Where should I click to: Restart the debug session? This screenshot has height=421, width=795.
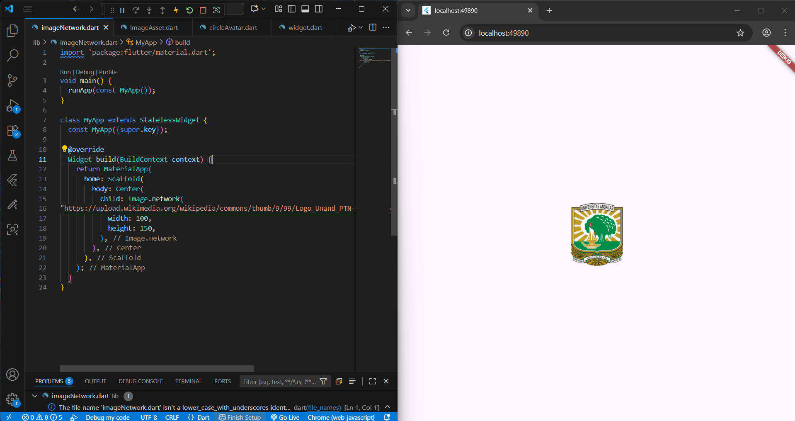[189, 10]
